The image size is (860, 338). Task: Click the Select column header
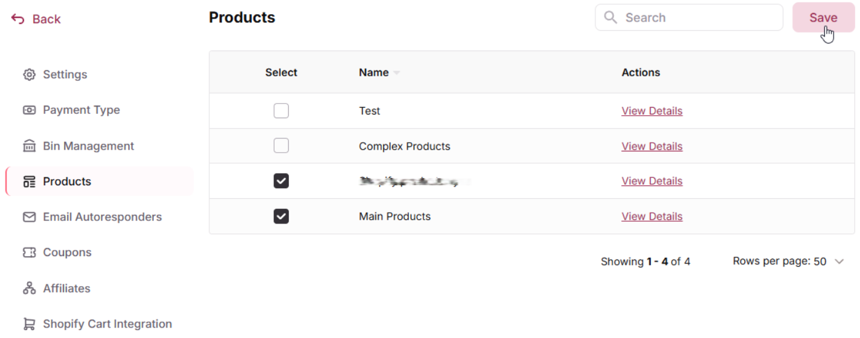coord(281,73)
